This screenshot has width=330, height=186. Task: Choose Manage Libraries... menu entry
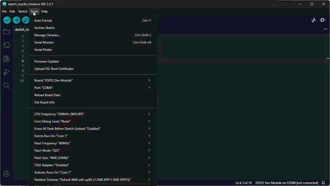coord(47,35)
